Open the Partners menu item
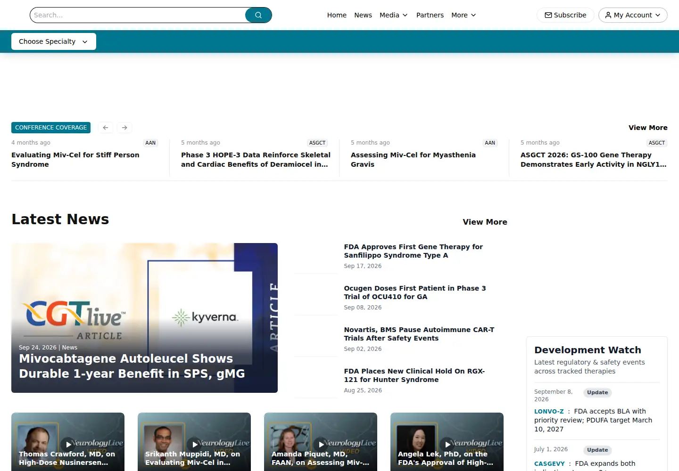 pyautogui.click(x=430, y=15)
